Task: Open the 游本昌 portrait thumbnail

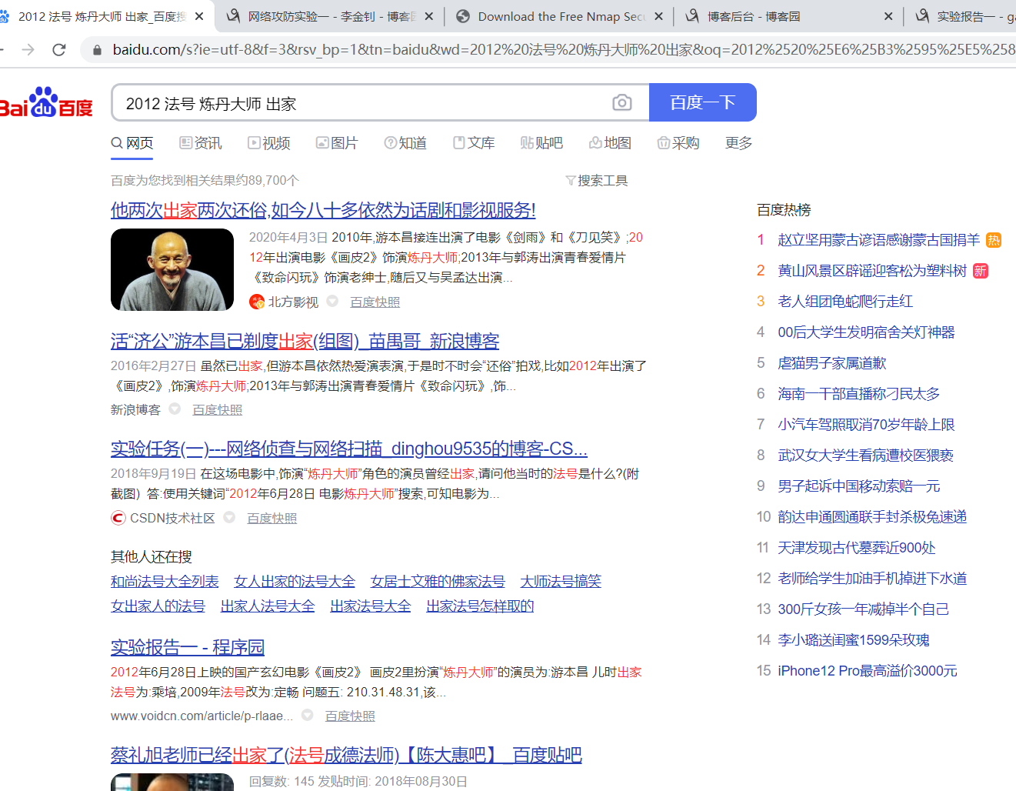Action: (x=172, y=269)
